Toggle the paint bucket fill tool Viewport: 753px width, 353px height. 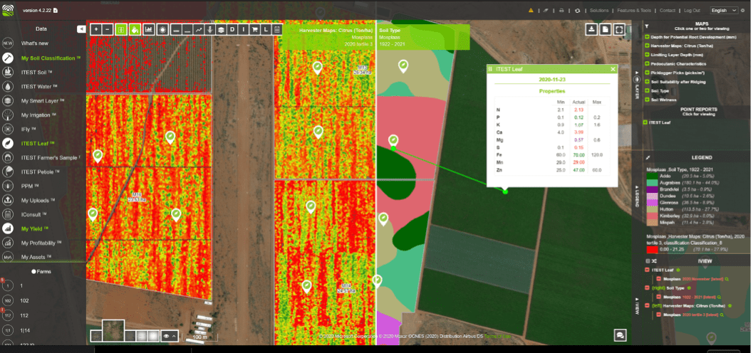(135, 29)
